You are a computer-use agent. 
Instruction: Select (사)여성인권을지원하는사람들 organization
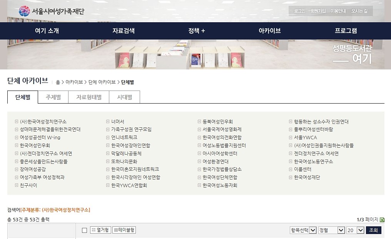pyautogui.click(x=324, y=145)
